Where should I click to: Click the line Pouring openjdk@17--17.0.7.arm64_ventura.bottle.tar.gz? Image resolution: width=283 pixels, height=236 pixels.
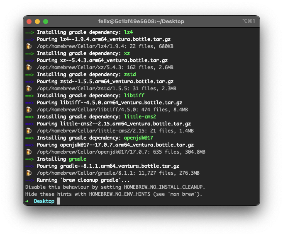pyautogui.click(x=115, y=145)
